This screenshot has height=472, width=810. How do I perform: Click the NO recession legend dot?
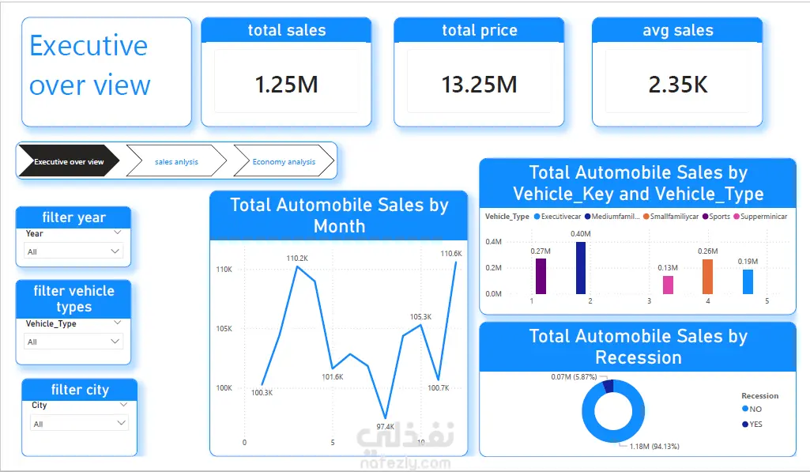[745, 409]
